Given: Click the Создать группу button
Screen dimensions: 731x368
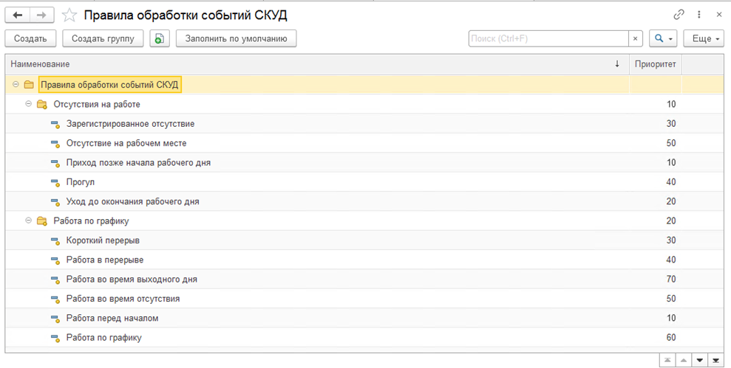Looking at the screenshot, I should pos(102,38).
